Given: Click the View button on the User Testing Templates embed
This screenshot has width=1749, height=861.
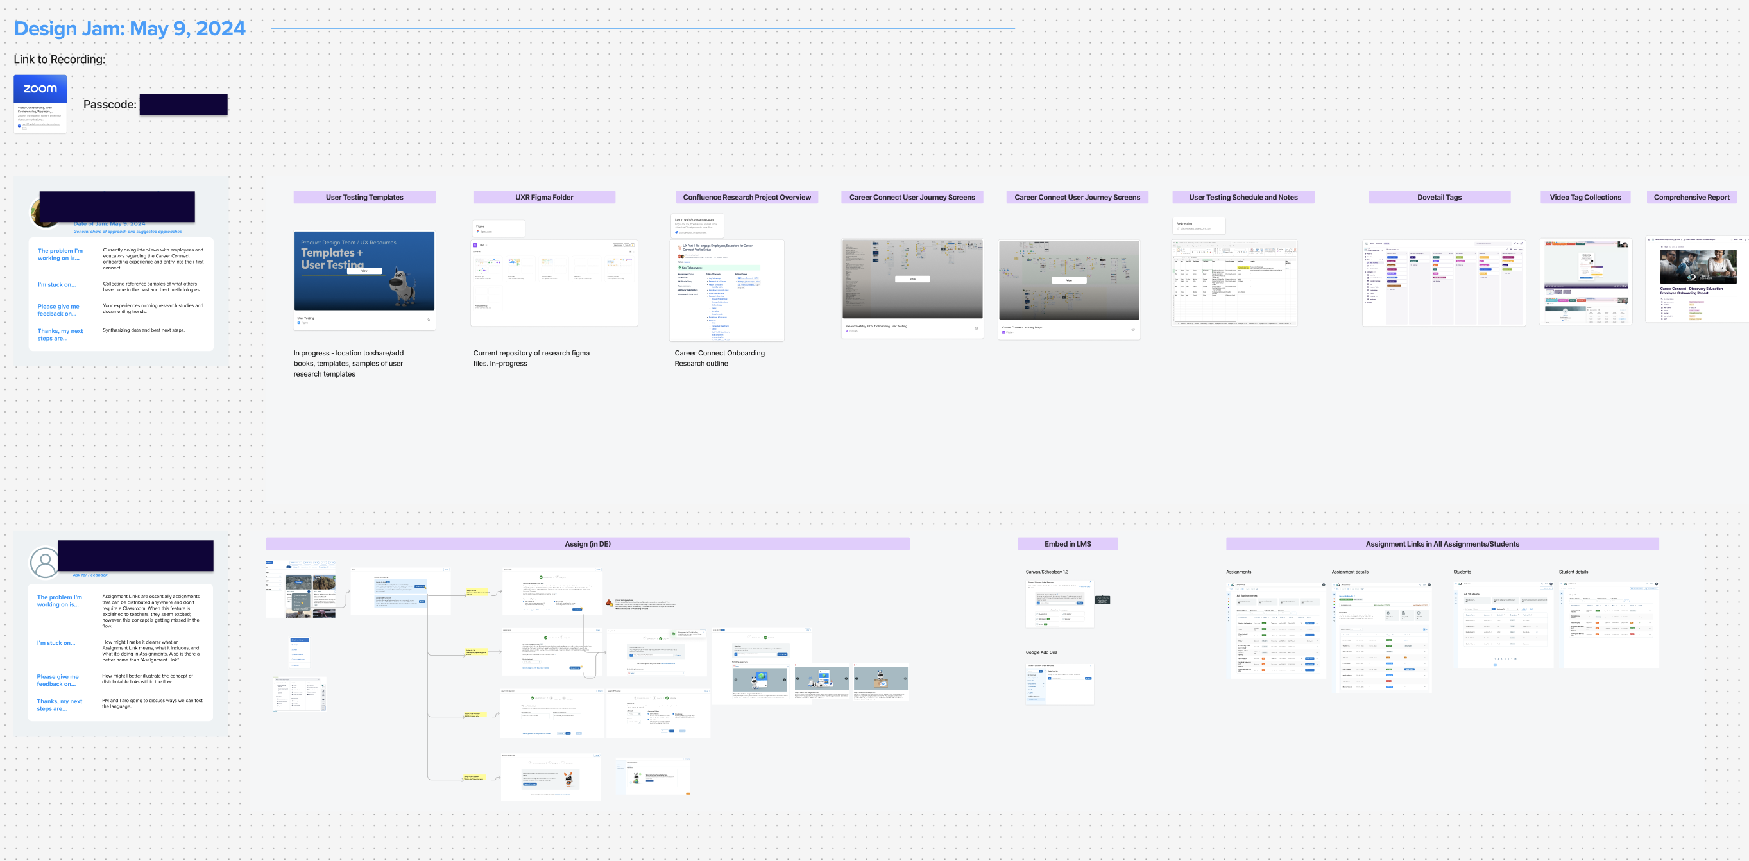Looking at the screenshot, I should coord(364,271).
